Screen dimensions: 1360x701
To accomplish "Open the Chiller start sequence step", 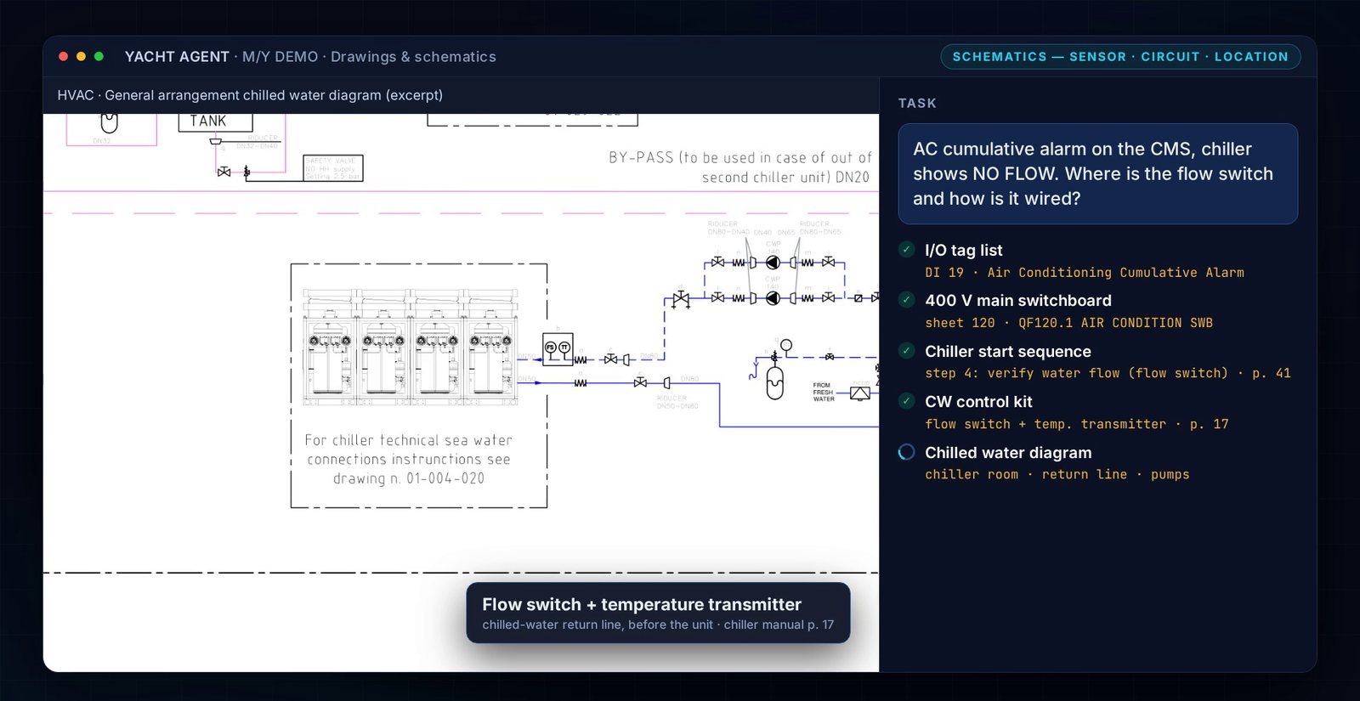I will point(1096,362).
